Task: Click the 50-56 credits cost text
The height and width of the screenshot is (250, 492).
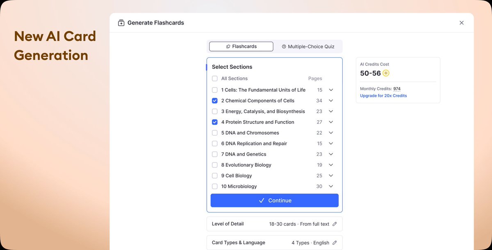Action: [x=371, y=73]
